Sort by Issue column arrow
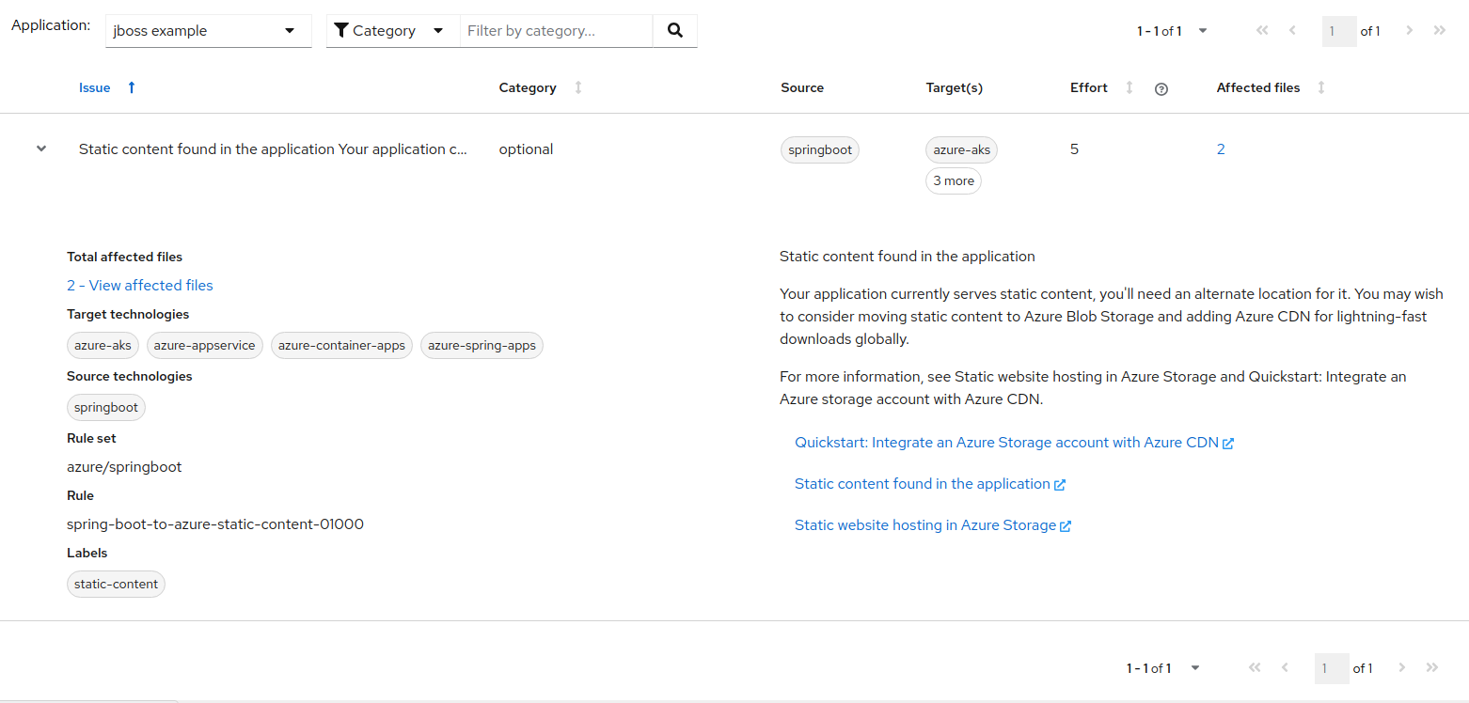 tap(132, 87)
